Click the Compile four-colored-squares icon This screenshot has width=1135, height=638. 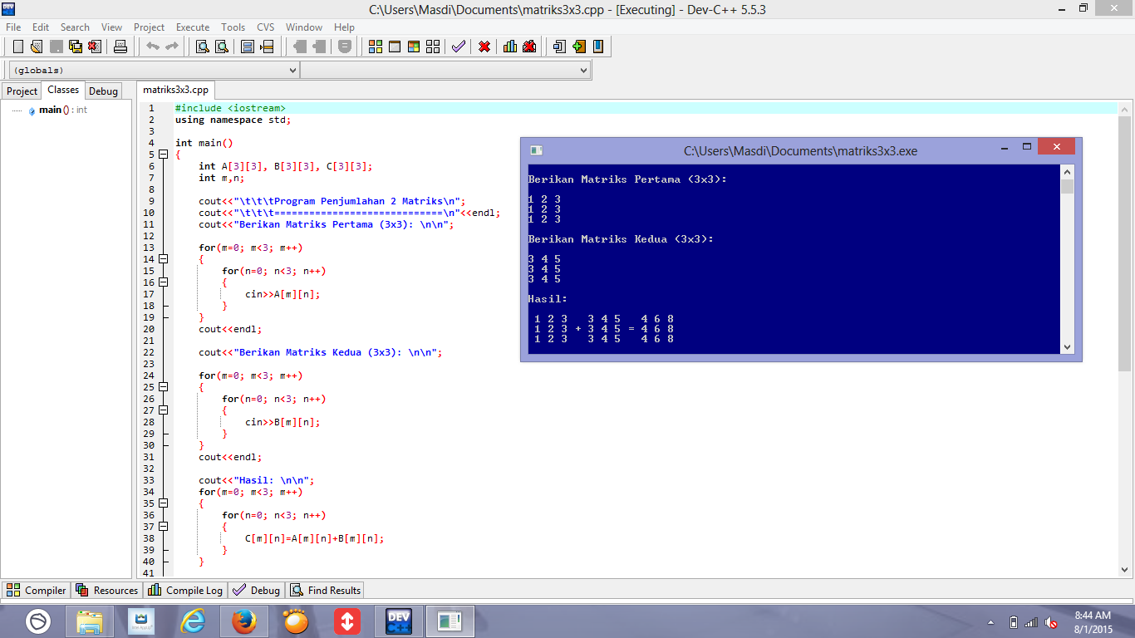click(376, 47)
